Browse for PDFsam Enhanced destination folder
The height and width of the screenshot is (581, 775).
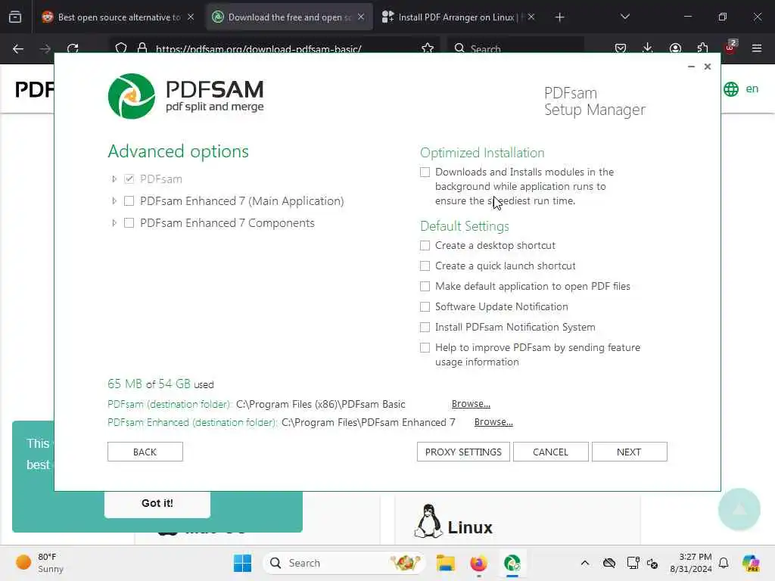[x=493, y=422]
